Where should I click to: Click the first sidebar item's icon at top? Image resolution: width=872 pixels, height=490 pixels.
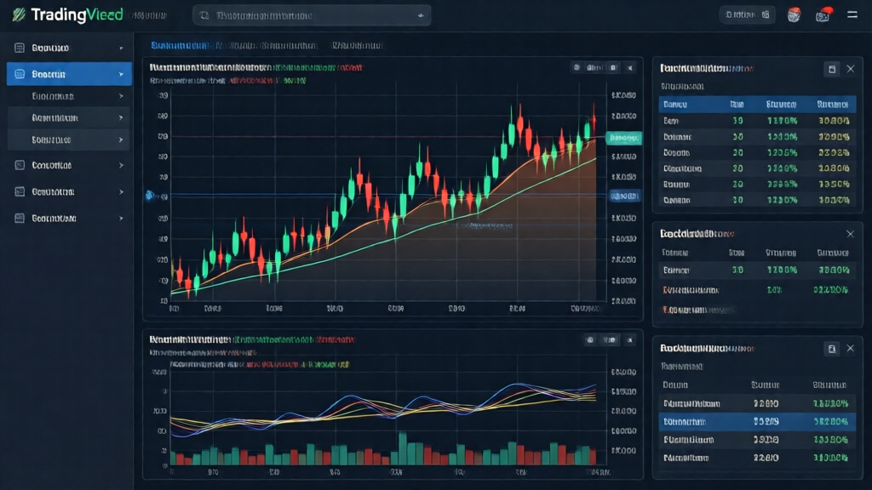20,48
